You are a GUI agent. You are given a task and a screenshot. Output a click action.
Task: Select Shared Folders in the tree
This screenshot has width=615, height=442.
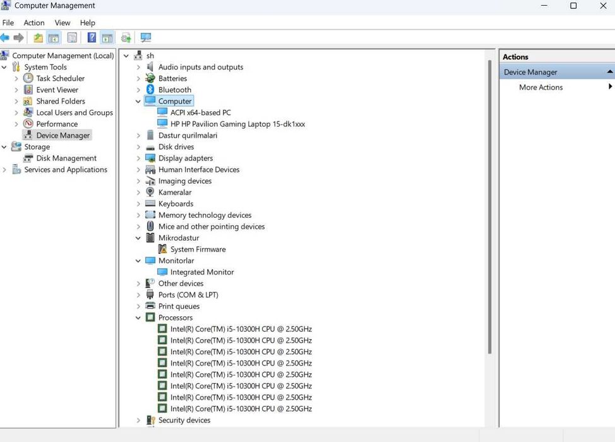(61, 101)
